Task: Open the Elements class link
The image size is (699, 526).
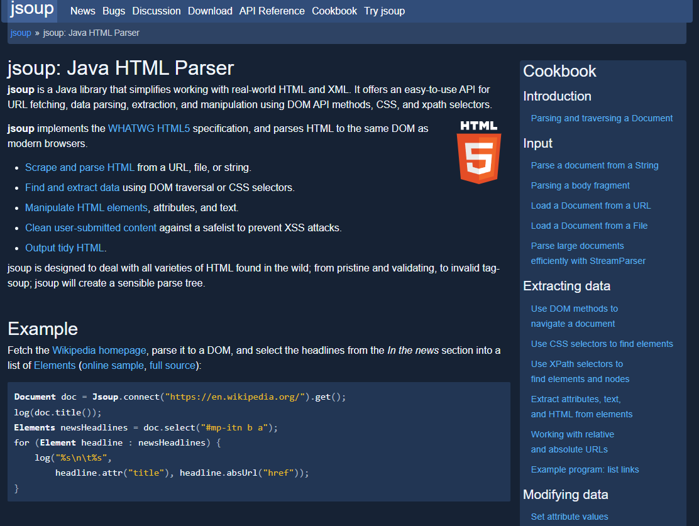Action: (55, 366)
